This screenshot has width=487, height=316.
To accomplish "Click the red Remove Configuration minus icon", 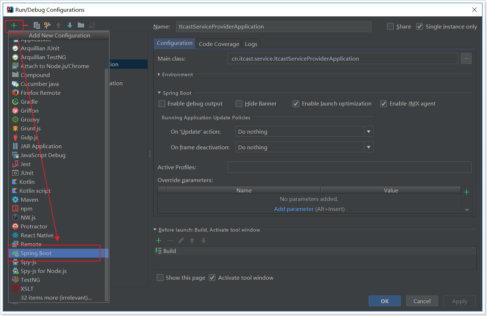I will pyautogui.click(x=26, y=26).
